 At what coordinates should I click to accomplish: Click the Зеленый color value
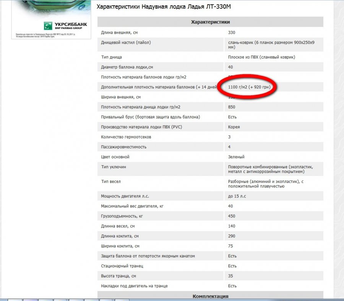tap(236, 157)
